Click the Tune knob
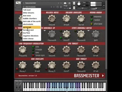 point(79,4)
